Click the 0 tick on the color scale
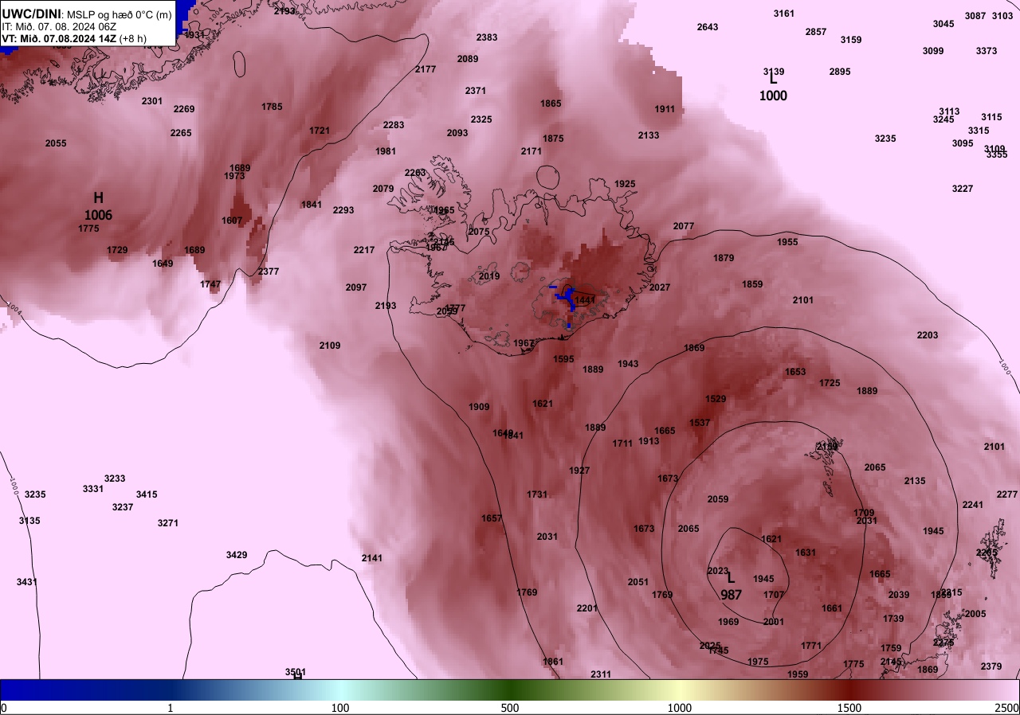 (x=4, y=708)
